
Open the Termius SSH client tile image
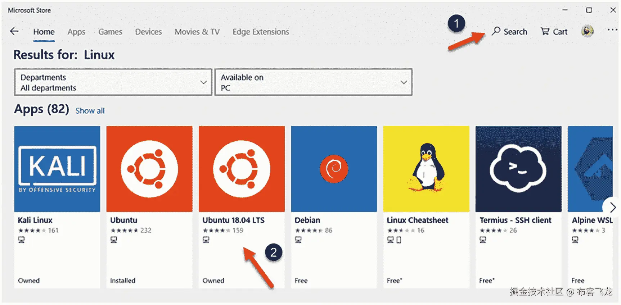(518, 169)
